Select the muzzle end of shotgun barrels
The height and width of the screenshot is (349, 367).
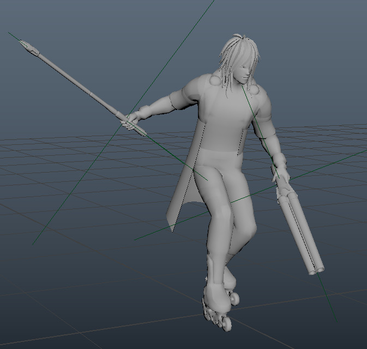click(x=316, y=271)
